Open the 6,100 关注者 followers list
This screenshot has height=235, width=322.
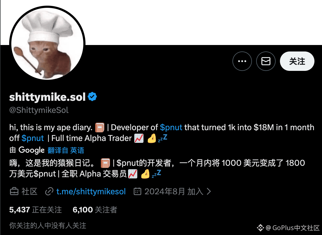[x=95, y=210]
